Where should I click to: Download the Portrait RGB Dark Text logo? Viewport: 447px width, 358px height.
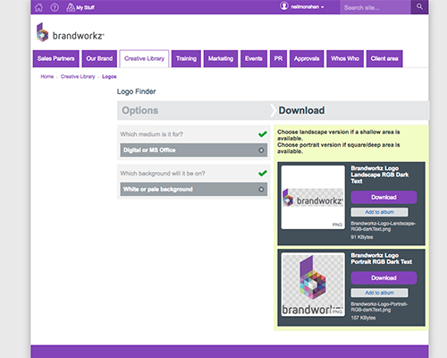[384, 277]
